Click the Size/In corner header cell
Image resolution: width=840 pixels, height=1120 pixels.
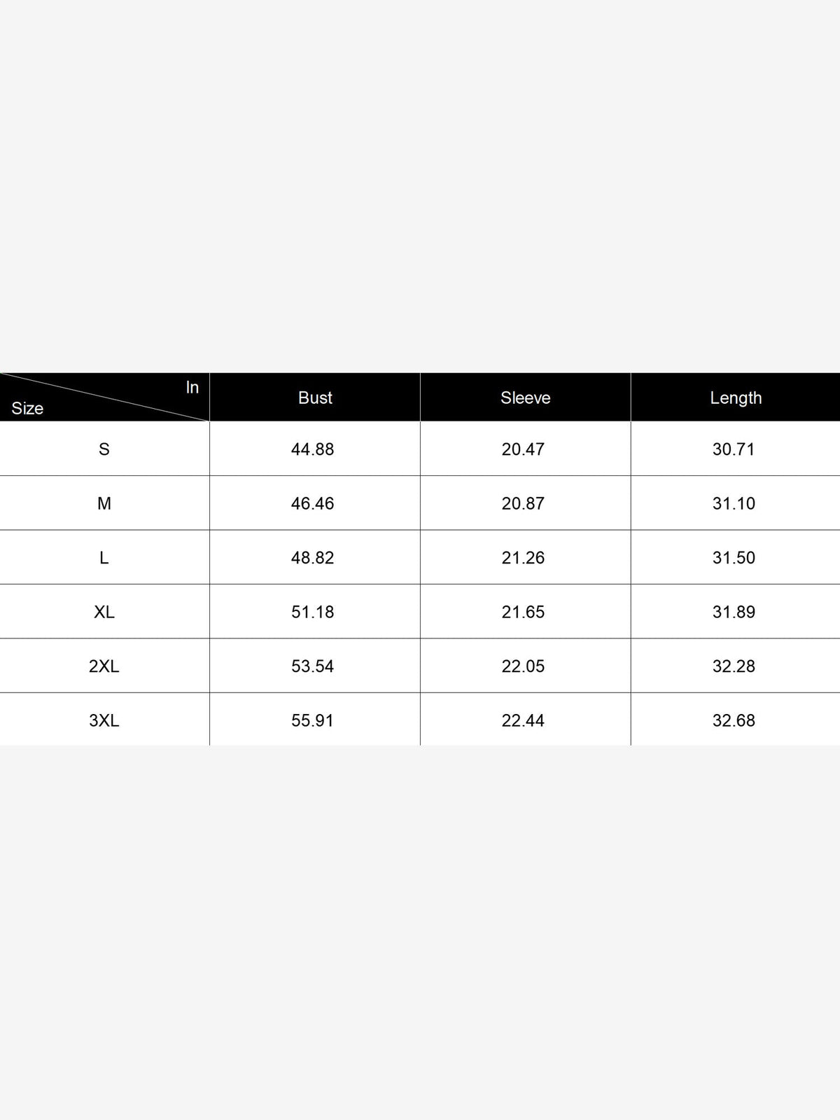(x=104, y=397)
